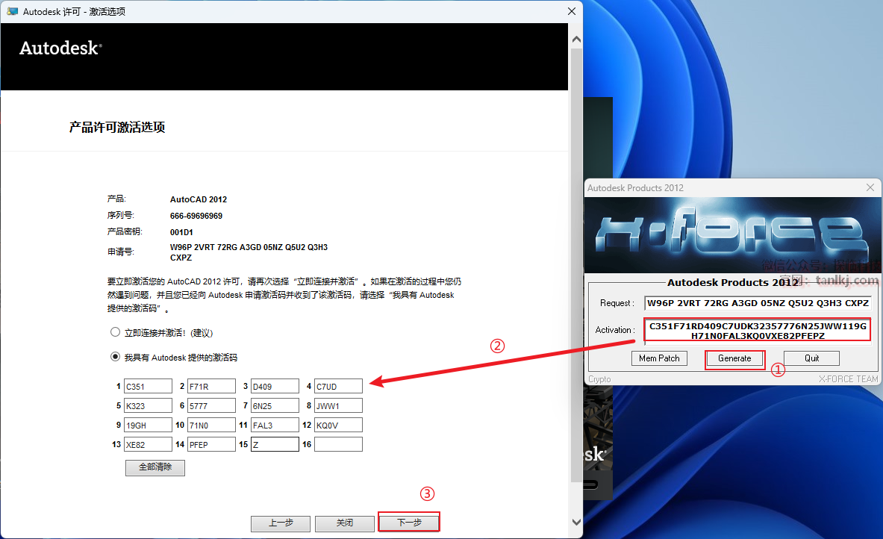This screenshot has width=883, height=539.
Task: Click activation field 2 containing F71R
Action: (x=211, y=387)
